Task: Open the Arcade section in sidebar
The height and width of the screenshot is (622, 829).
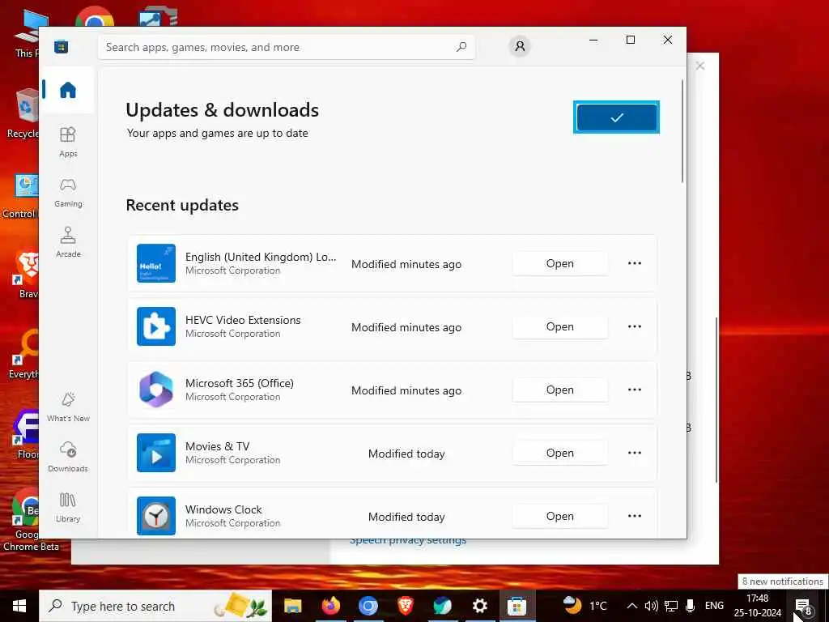Action: click(68, 242)
